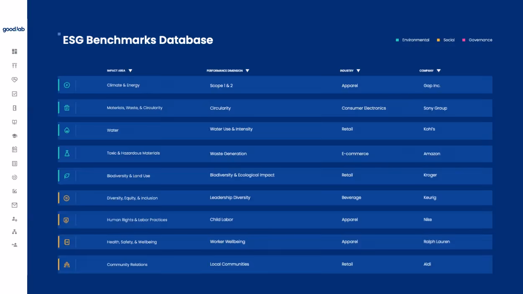The image size is (523, 294).
Task: Expand the Company filter dropdown arrow
Action: pos(438,71)
